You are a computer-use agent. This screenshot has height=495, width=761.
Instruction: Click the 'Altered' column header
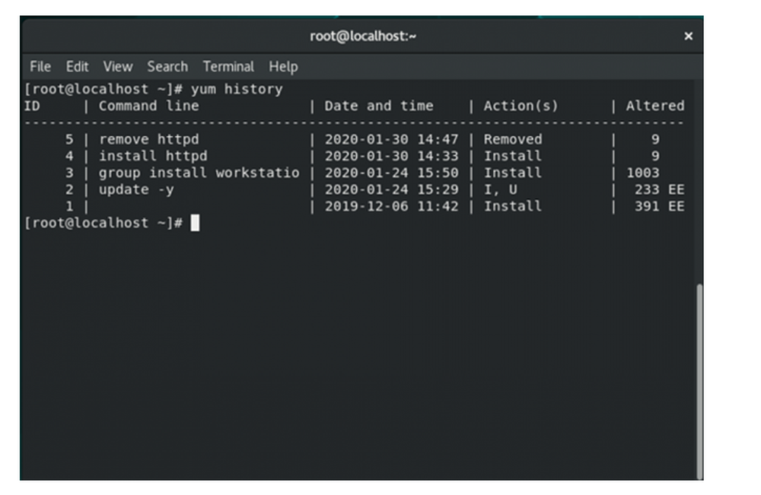pos(655,106)
